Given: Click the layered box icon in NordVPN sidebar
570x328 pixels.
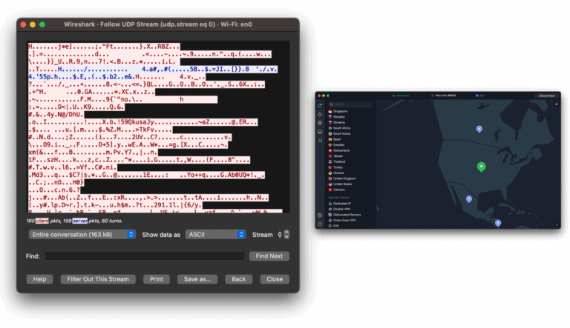Looking at the screenshot, I should pos(320,131).
